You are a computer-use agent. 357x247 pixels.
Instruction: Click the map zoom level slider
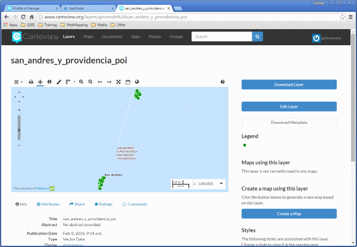pyautogui.click(x=19, y=127)
